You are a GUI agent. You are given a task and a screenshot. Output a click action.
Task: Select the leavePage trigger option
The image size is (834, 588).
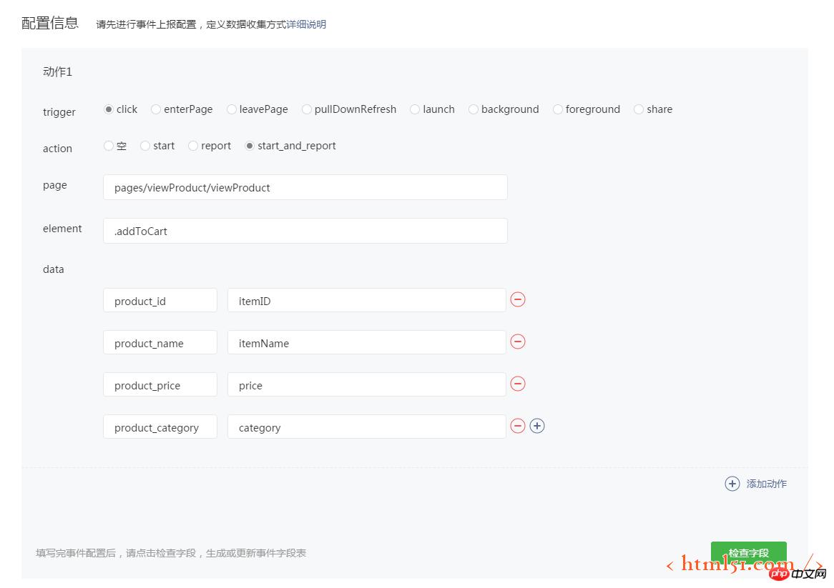click(232, 109)
